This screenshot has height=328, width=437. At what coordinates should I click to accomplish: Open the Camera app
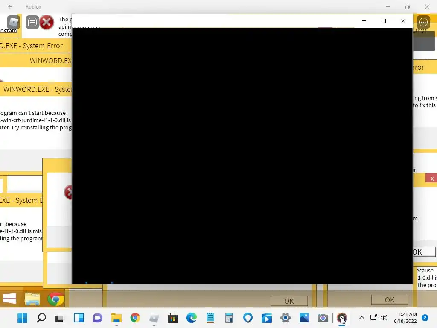pyautogui.click(x=323, y=318)
